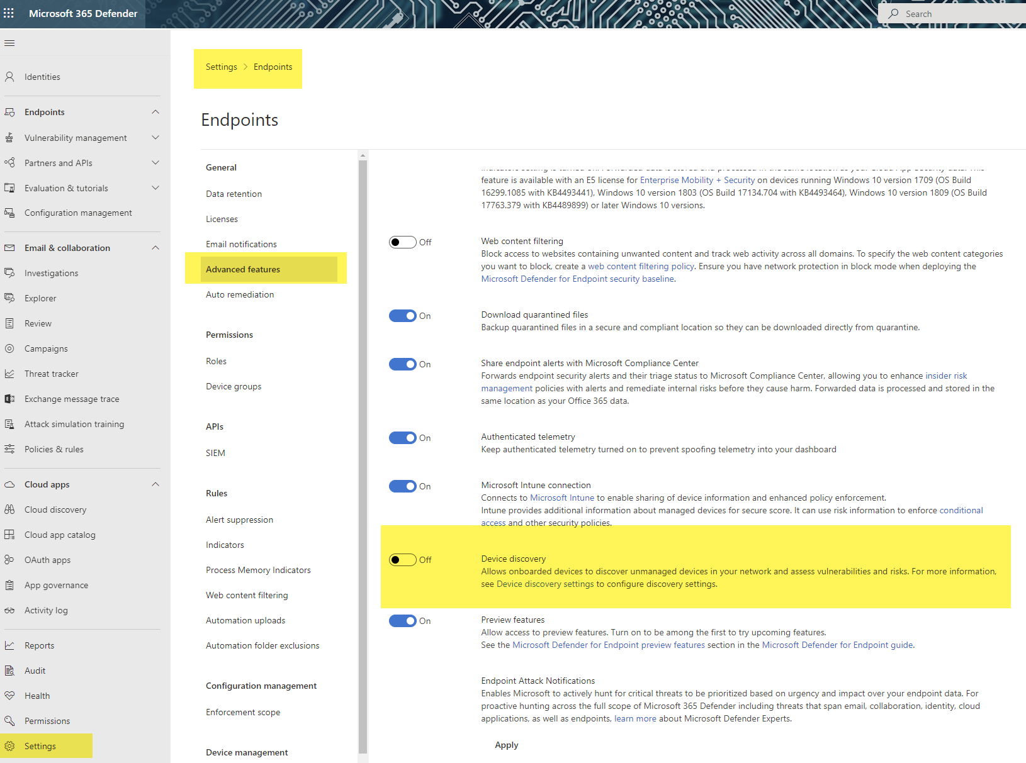
Task: Open the Microsoft Intune link
Action: pyautogui.click(x=562, y=498)
